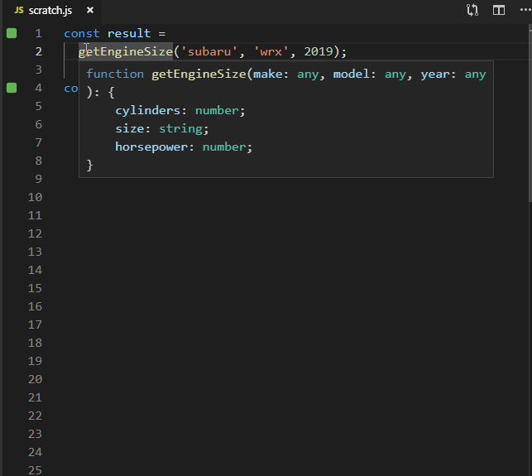Select the scratch.js editor tab
The image size is (532, 476).
51,11
